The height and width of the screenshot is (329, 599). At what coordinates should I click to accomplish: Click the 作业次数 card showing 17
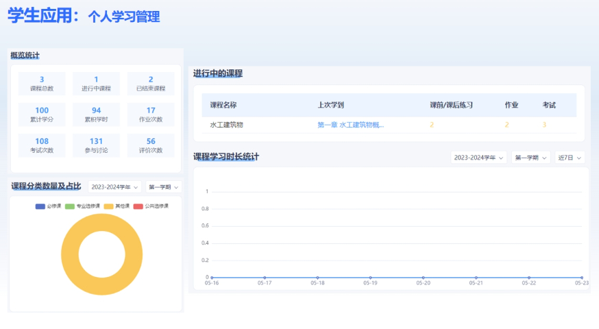point(151,114)
